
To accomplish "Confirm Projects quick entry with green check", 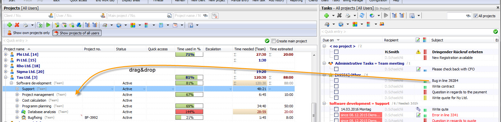I will [x=267, y=41].
